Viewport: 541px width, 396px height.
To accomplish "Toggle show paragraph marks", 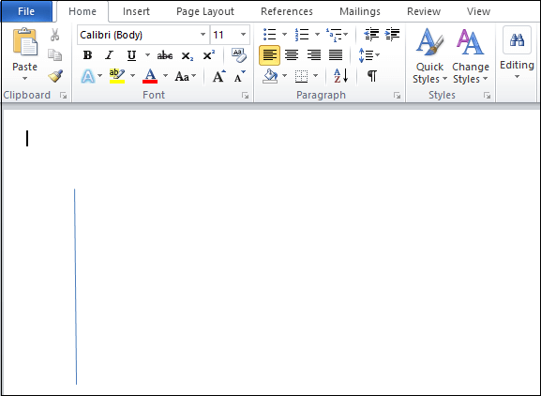I will point(372,76).
